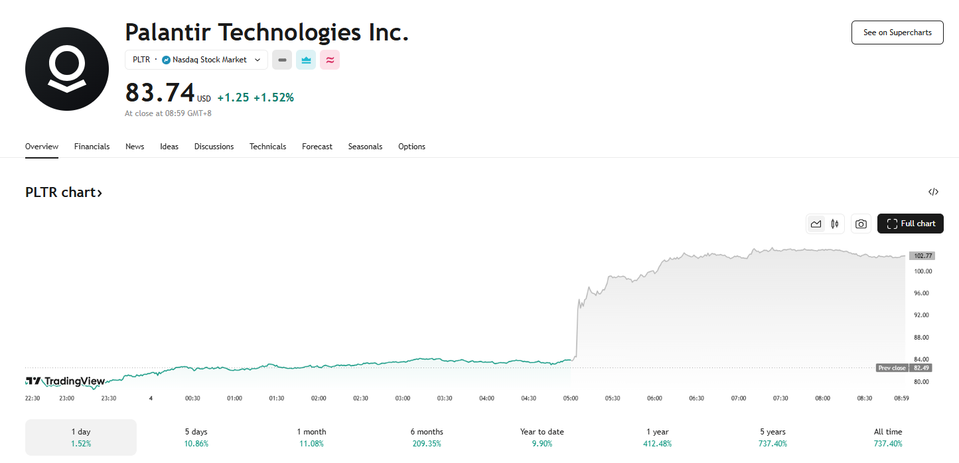Click the pink wave badge icon
959x463 pixels.
[x=330, y=60]
